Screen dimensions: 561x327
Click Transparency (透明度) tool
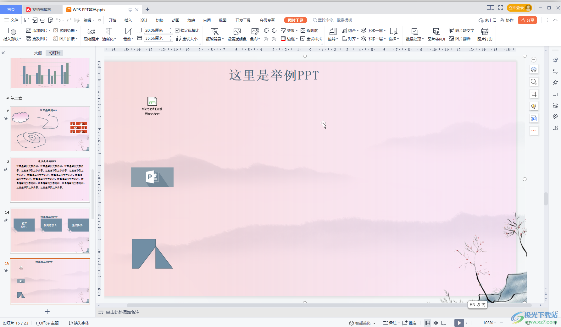[x=309, y=30]
